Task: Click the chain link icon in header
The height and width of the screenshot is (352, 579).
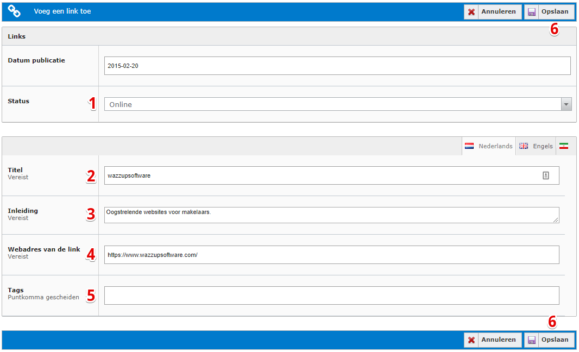Action: pyautogui.click(x=14, y=11)
